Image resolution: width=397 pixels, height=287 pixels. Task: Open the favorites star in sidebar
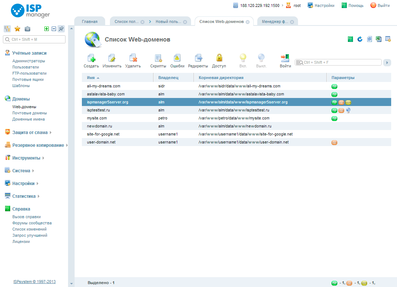(17, 29)
